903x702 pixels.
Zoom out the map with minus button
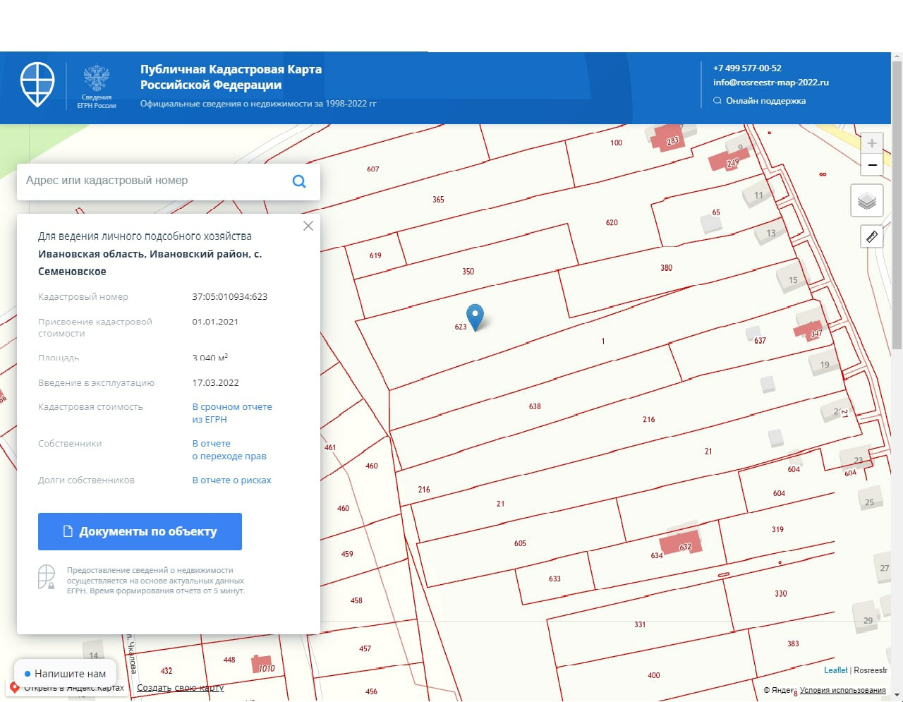[x=872, y=165]
